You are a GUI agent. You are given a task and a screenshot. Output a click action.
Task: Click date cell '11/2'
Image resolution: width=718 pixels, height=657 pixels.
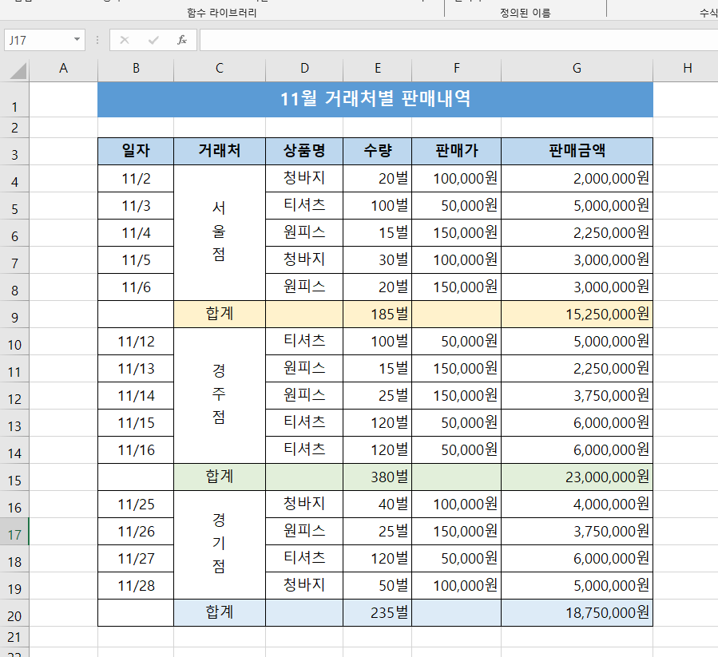pos(136,179)
